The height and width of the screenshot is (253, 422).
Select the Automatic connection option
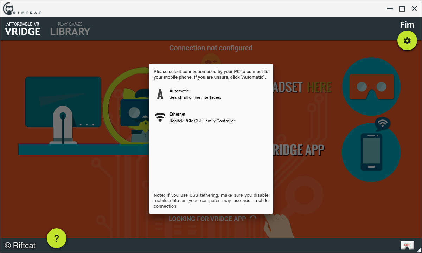[x=211, y=94]
